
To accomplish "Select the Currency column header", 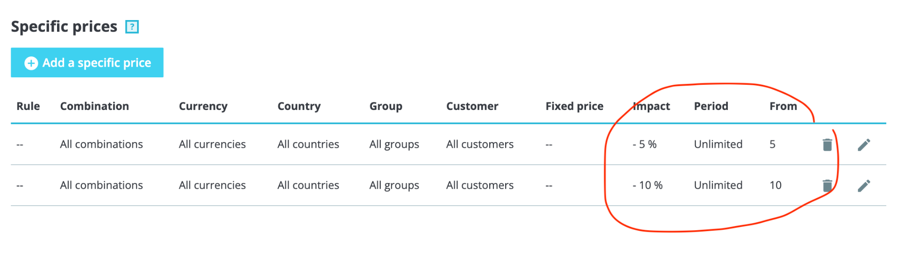I will click(203, 106).
